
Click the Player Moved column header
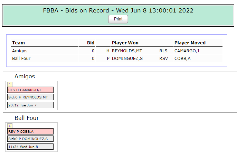point(190,43)
